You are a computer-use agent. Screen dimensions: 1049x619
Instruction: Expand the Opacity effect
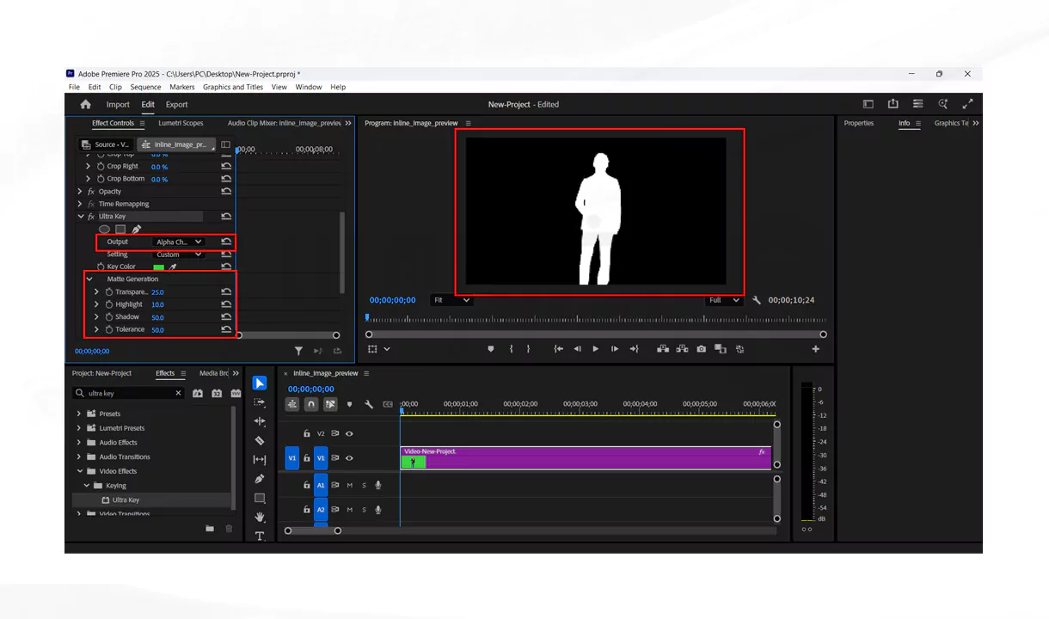click(80, 192)
